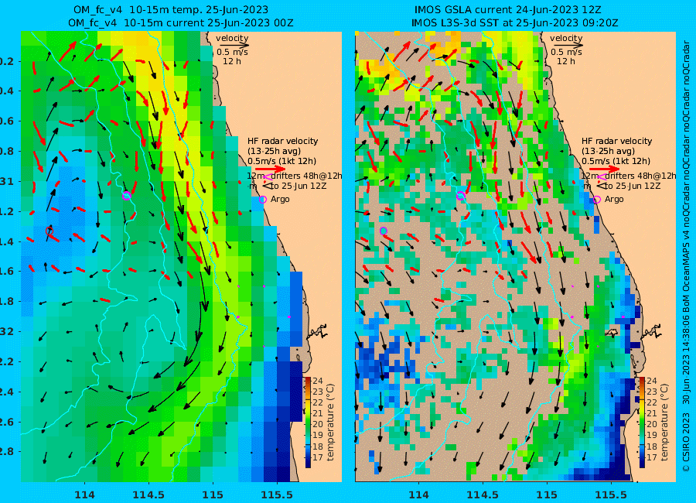The height and width of the screenshot is (503, 696).
Task: Click the '17' color bar tick in OM_fc_v4 panel
Action: [x=318, y=457]
